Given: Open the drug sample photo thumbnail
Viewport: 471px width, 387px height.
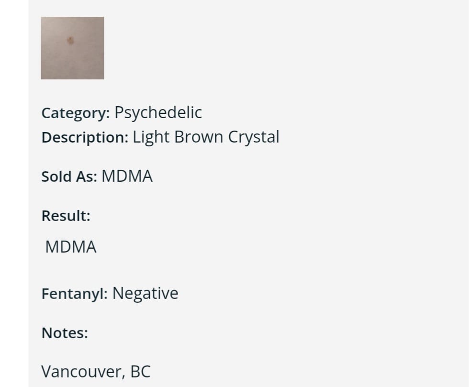Looking at the screenshot, I should pyautogui.click(x=72, y=48).
